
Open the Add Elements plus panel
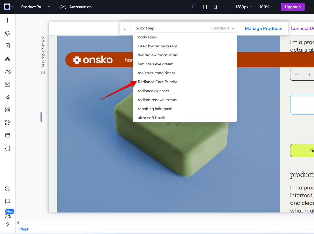pos(8,20)
